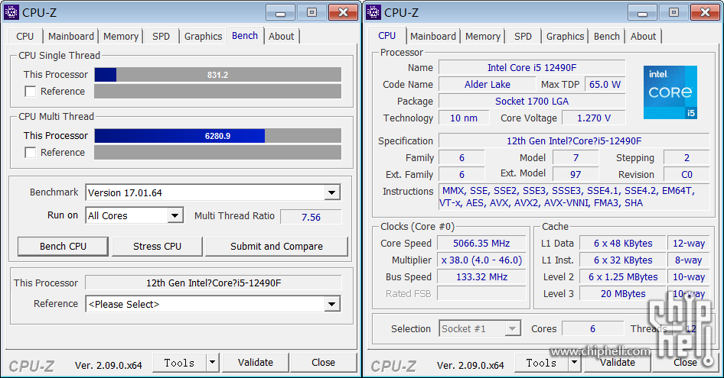Open Tools dropdown arrow in right window
This screenshot has width=724, height=378.
click(575, 363)
